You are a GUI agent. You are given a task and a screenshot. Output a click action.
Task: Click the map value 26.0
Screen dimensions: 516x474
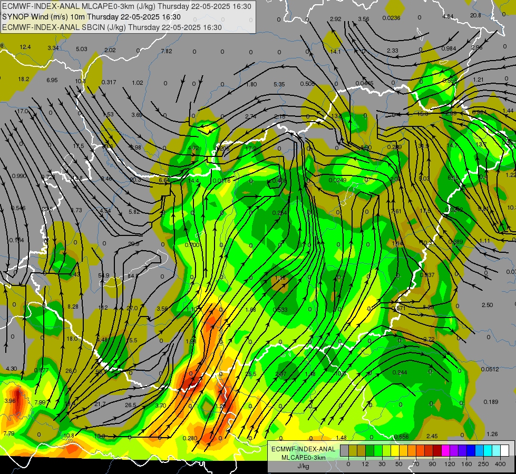pos(71,371)
